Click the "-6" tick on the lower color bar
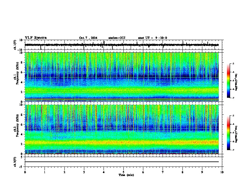250x193 pixels. click(233, 141)
